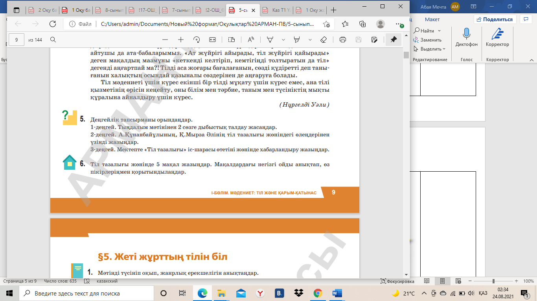The width and height of the screenshot is (537, 301).
Task: Click the Save as icon in PDF toolbar
Action: [x=374, y=40]
